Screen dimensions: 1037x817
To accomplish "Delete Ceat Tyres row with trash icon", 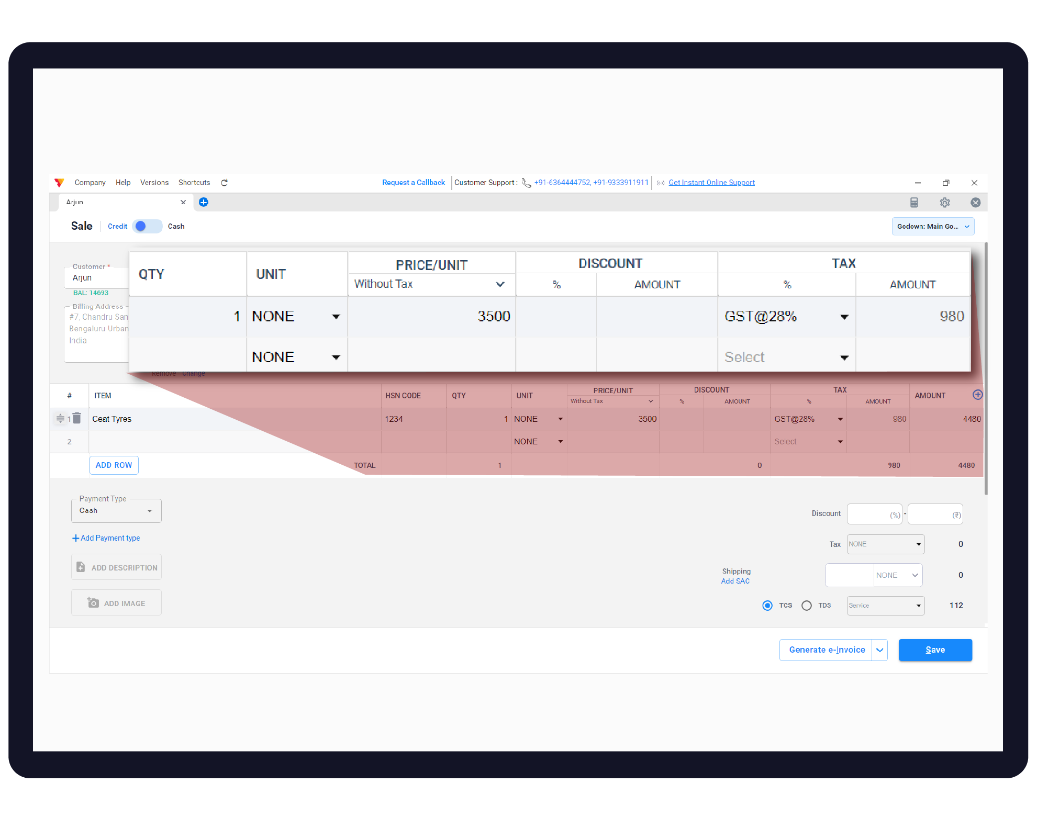I will click(77, 418).
